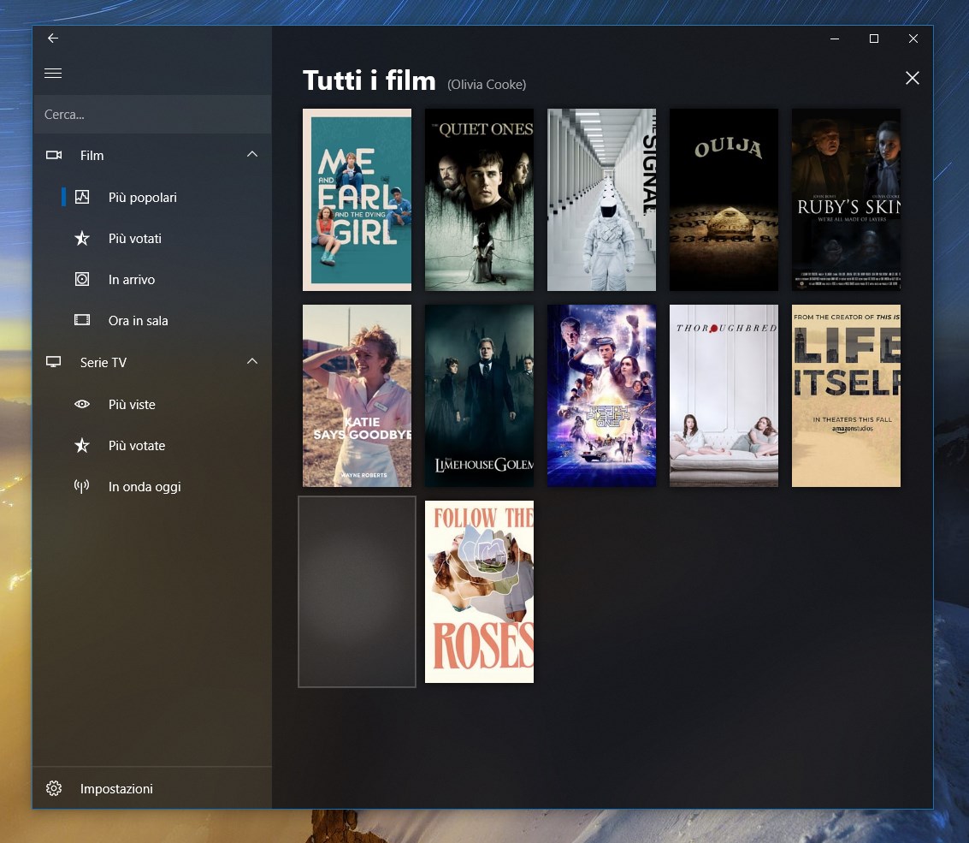Collapse the Film section chevron

click(252, 154)
